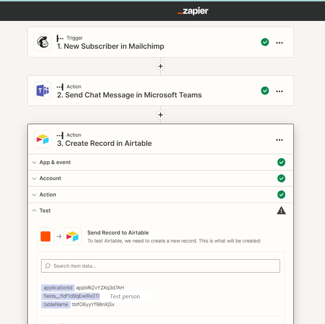Click the Action label on Teams step
This screenshot has height=324, width=325.
tap(74, 87)
